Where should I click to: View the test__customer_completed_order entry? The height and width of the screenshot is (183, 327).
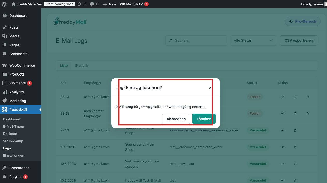tap(283, 147)
